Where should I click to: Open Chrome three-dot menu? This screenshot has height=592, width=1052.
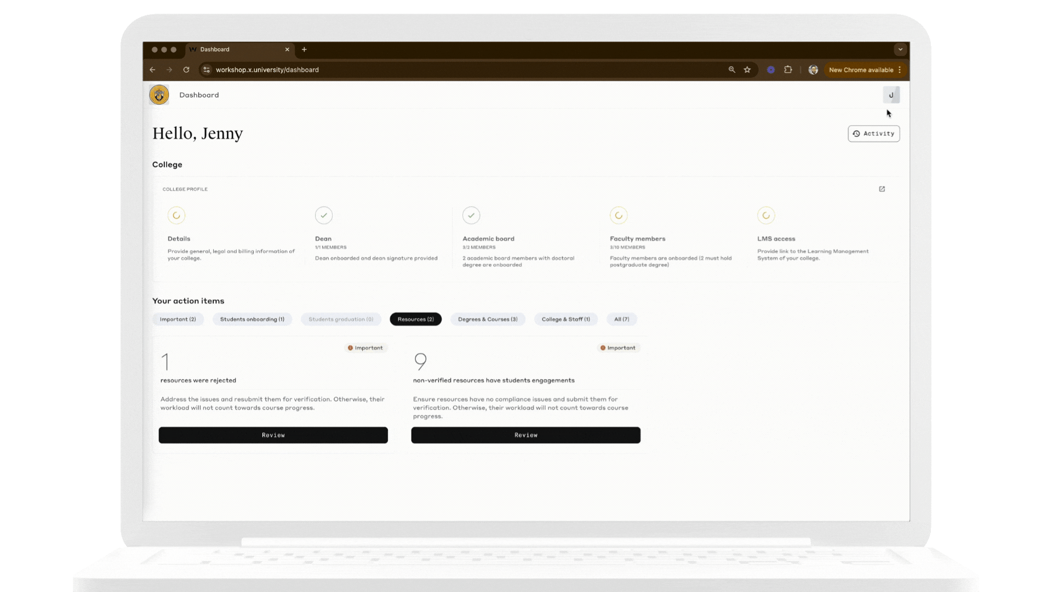coord(900,70)
